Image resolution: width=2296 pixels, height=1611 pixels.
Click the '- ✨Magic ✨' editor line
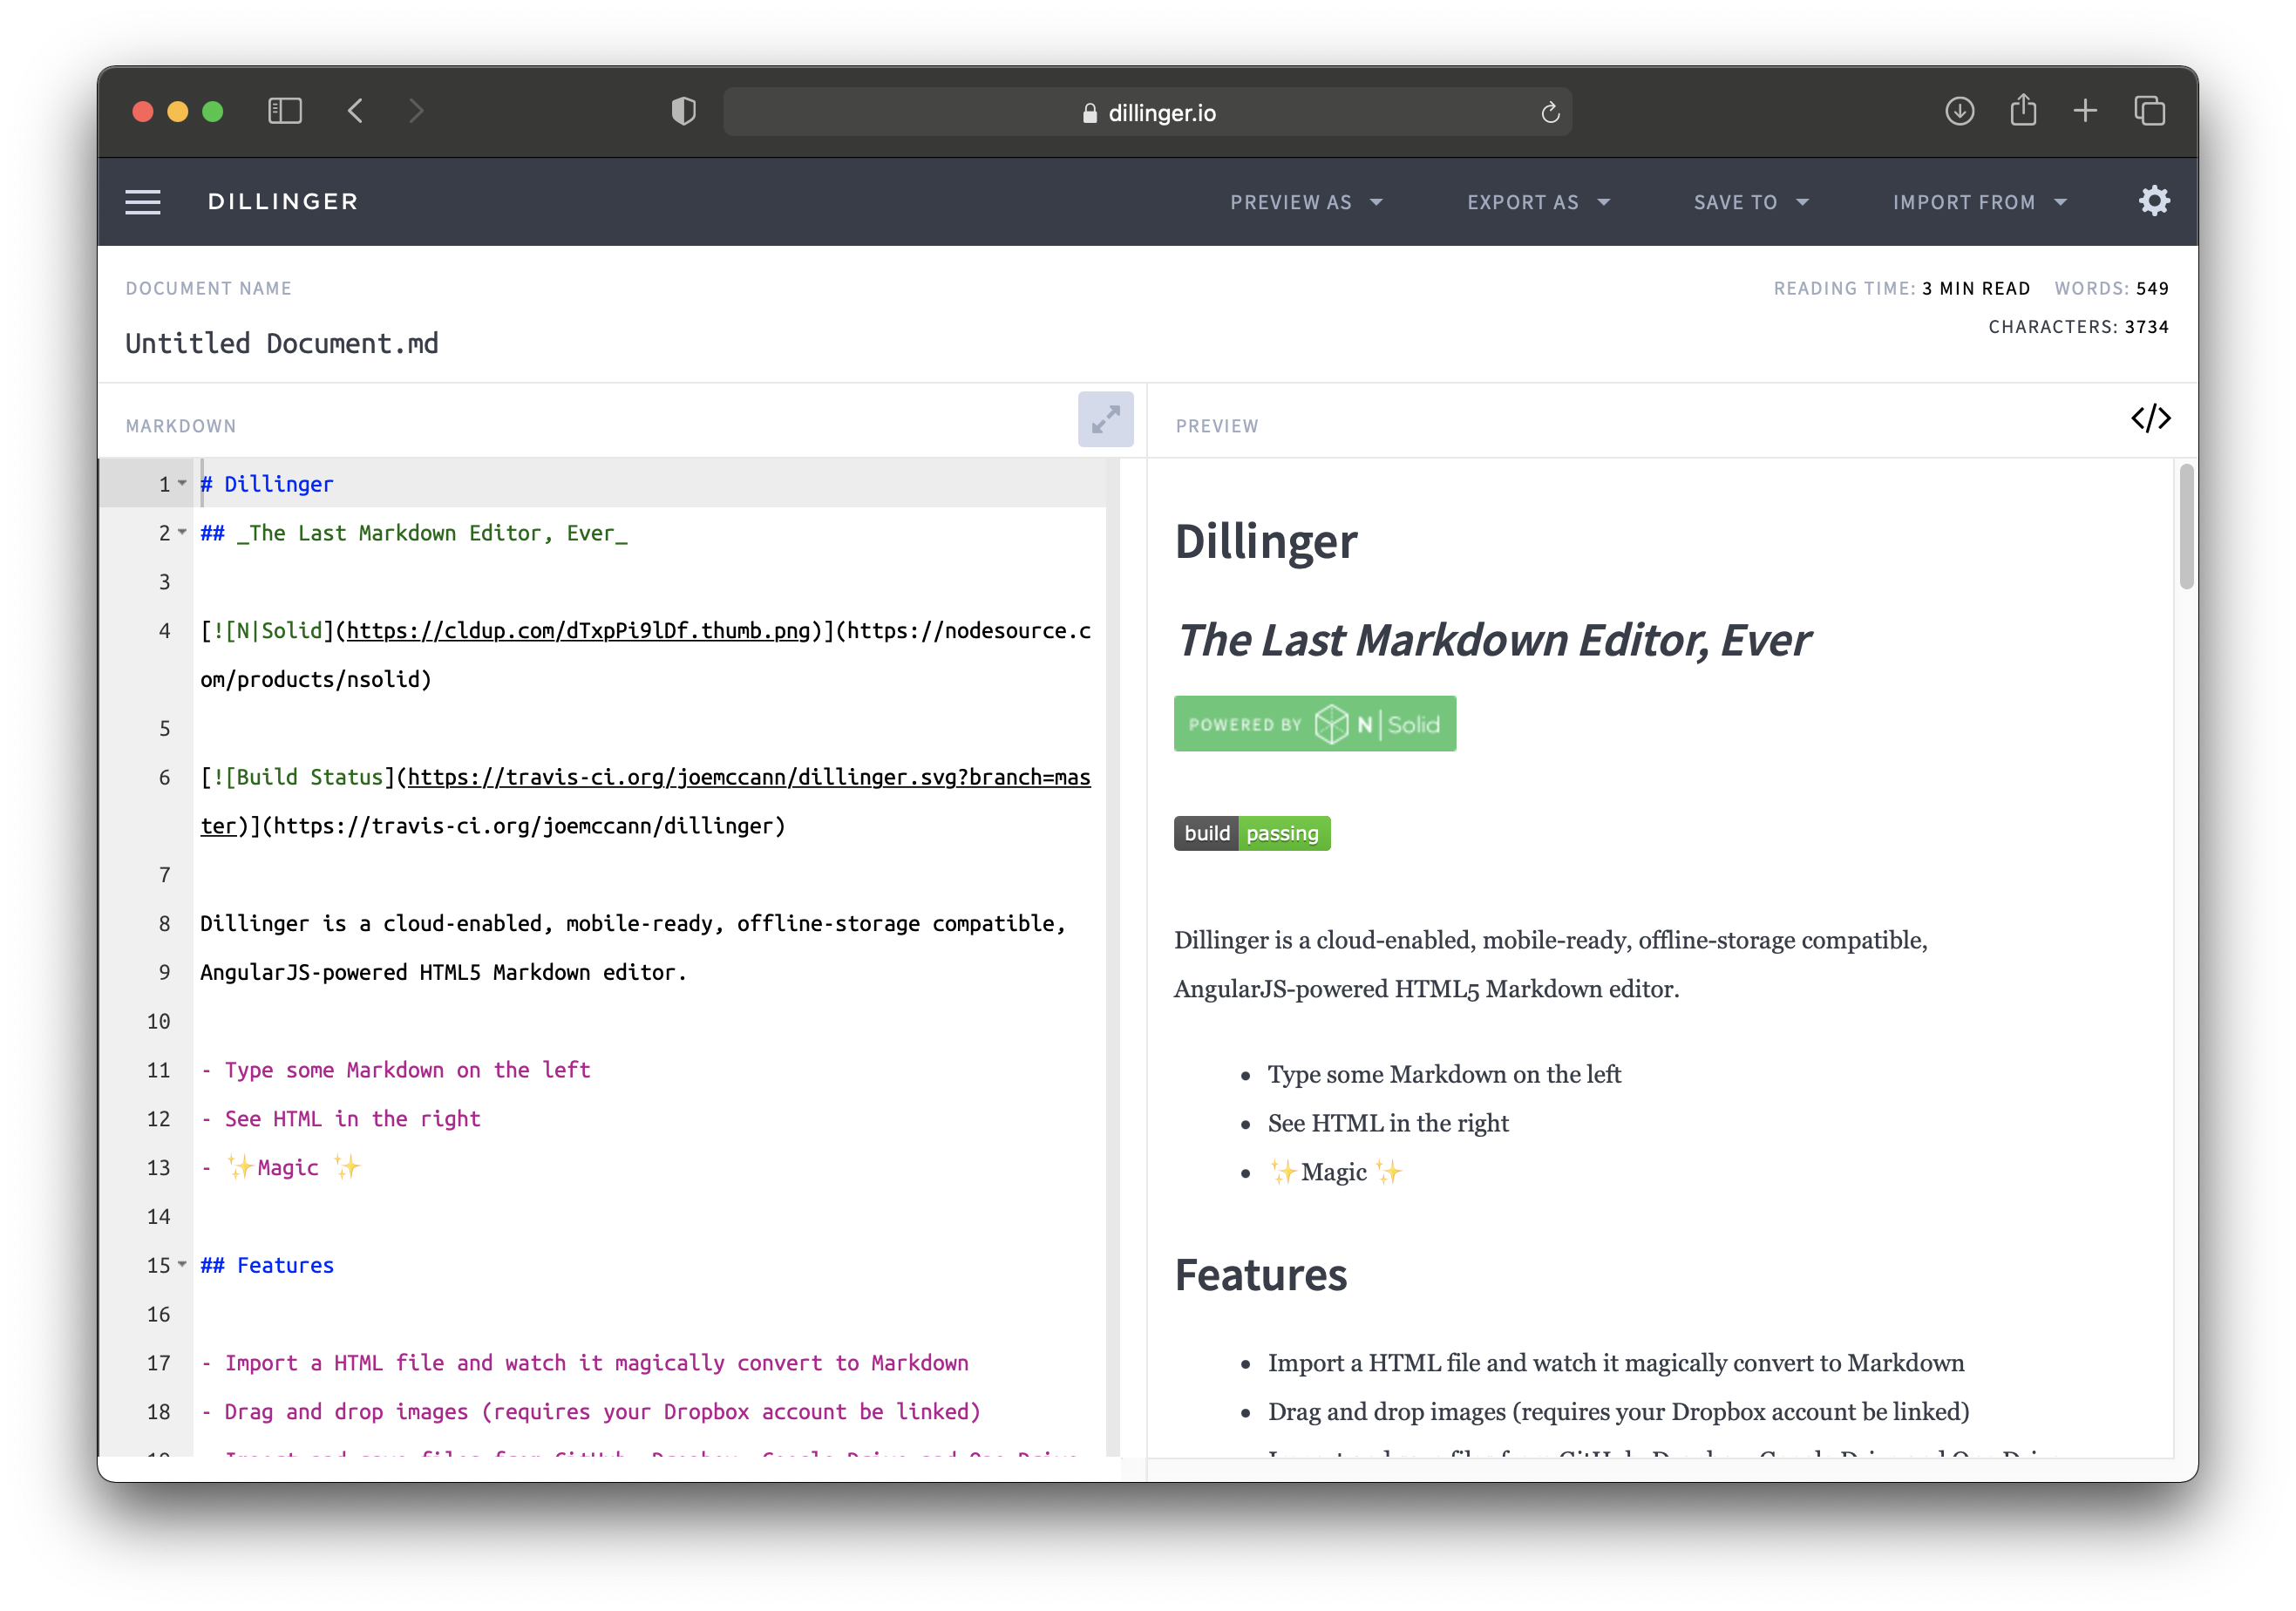(x=280, y=1167)
